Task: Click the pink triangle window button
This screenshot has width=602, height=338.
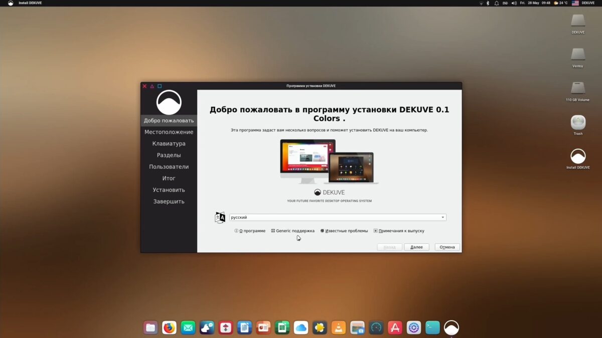Action: pyautogui.click(x=152, y=86)
